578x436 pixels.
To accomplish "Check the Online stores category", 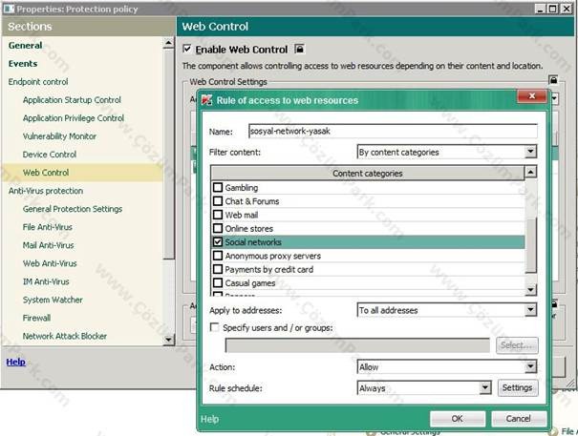I will click(218, 228).
